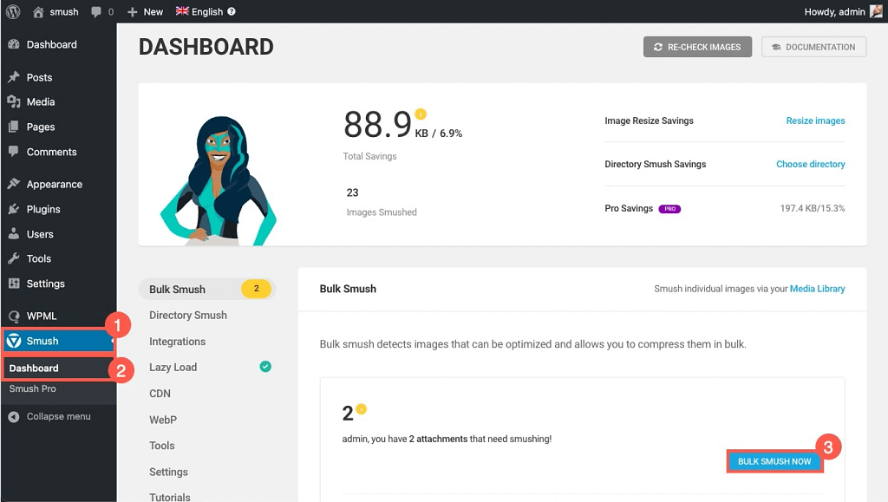Viewport: 888px width, 502px height.
Task: Click the help icon beside English
Action: point(232,12)
